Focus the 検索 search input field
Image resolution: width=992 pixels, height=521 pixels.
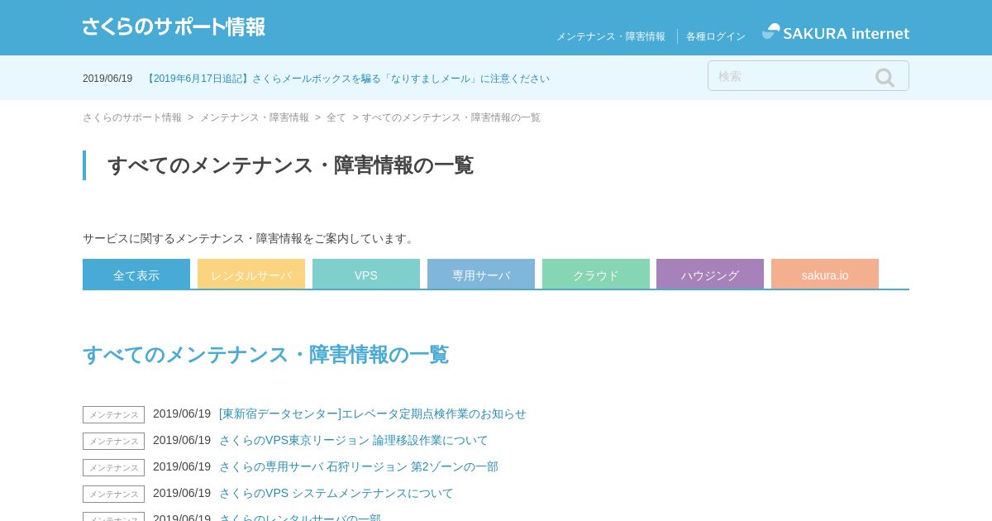808,76
